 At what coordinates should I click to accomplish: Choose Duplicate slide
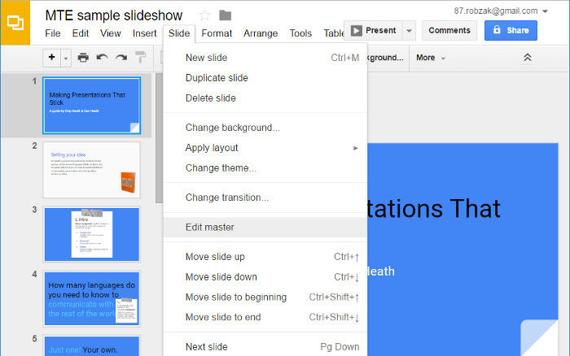tap(265, 78)
